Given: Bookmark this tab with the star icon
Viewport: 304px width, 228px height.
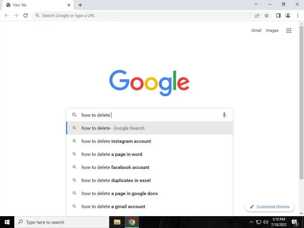Looking at the screenshot, I should [x=267, y=15].
